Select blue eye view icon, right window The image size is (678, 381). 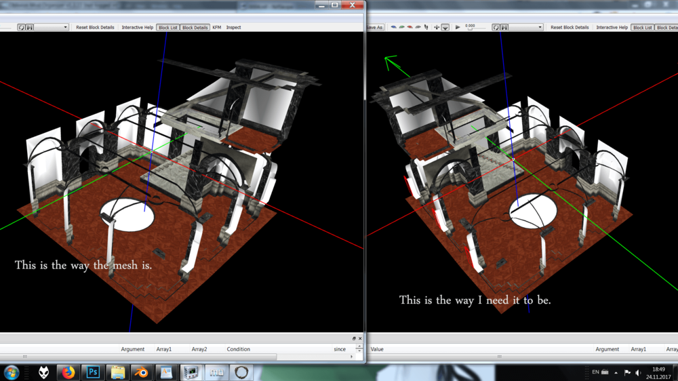pyautogui.click(x=393, y=27)
